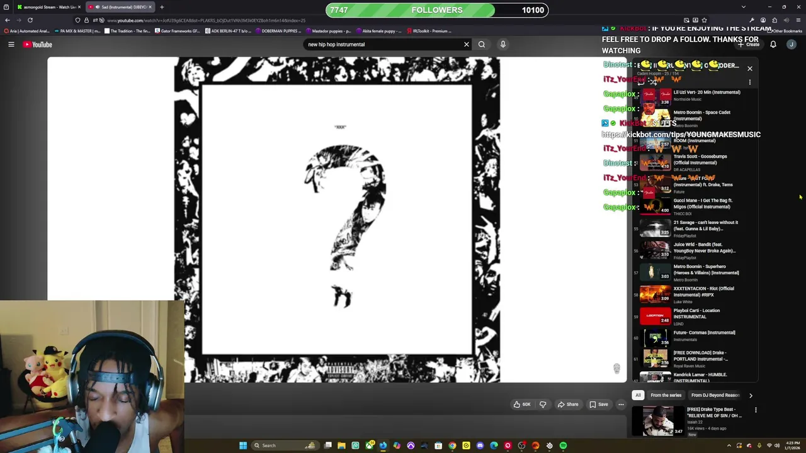This screenshot has width=806, height=453.
Task: Start voice search with microphone
Action: point(502,44)
